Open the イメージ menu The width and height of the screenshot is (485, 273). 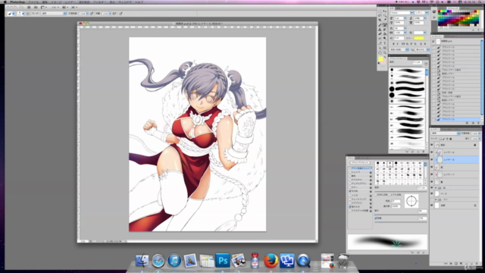point(56,2)
